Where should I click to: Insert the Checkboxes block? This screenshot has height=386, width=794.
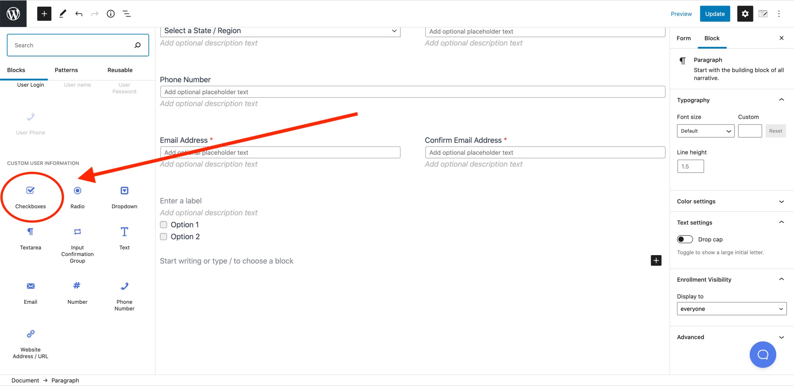[x=30, y=198]
